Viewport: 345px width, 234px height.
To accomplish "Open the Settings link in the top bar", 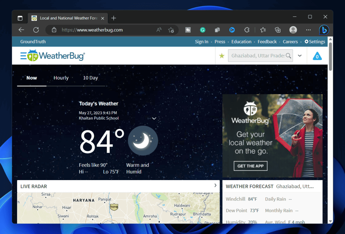I will 315,41.
